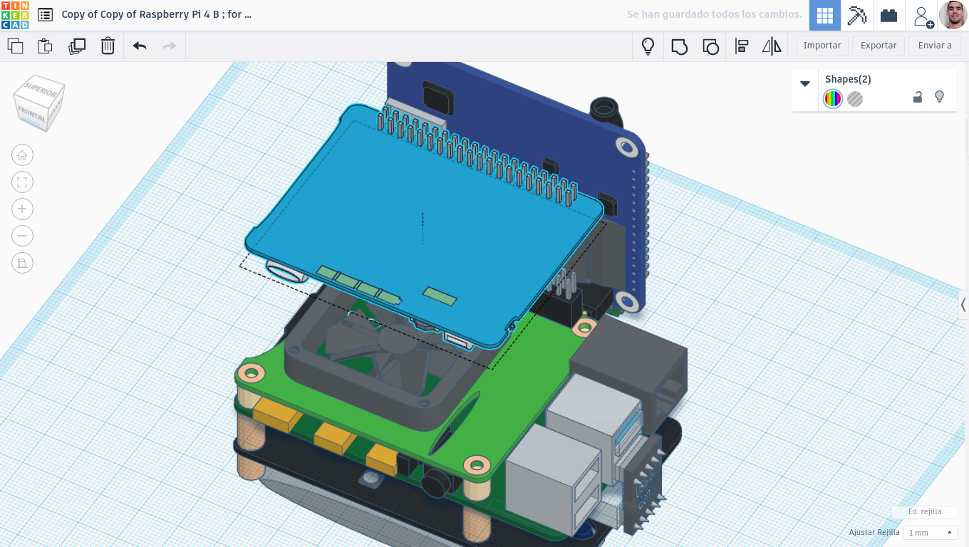Hide the selected shapes in inspector
Screen dimensions: 969x547
coord(939,97)
